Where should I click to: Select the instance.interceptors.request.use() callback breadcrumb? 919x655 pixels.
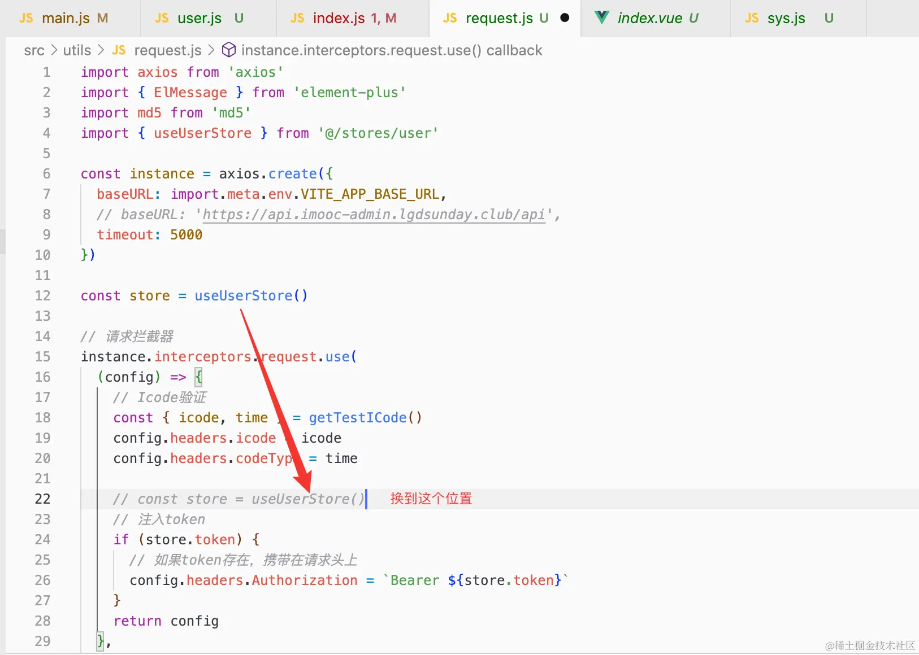[392, 50]
